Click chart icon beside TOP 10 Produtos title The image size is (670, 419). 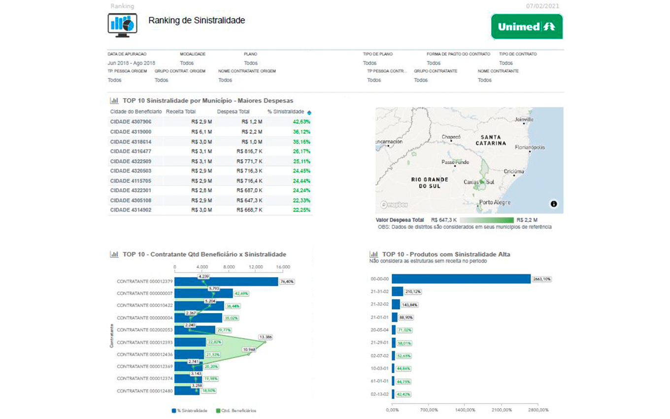373,254
